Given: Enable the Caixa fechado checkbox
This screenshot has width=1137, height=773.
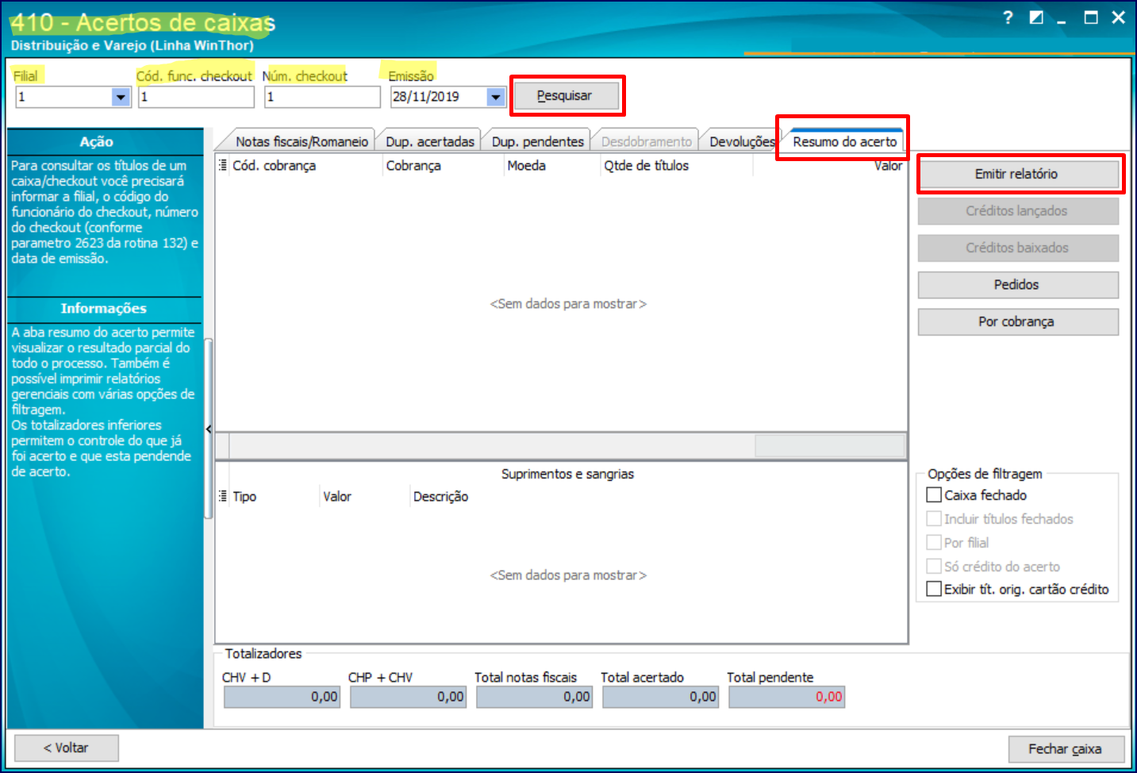Looking at the screenshot, I should (934, 495).
